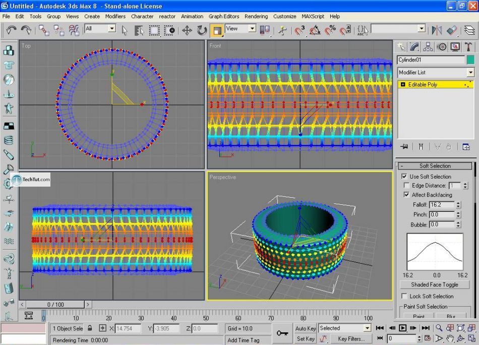
Task: Click the Go to End playback button
Action: (426, 328)
